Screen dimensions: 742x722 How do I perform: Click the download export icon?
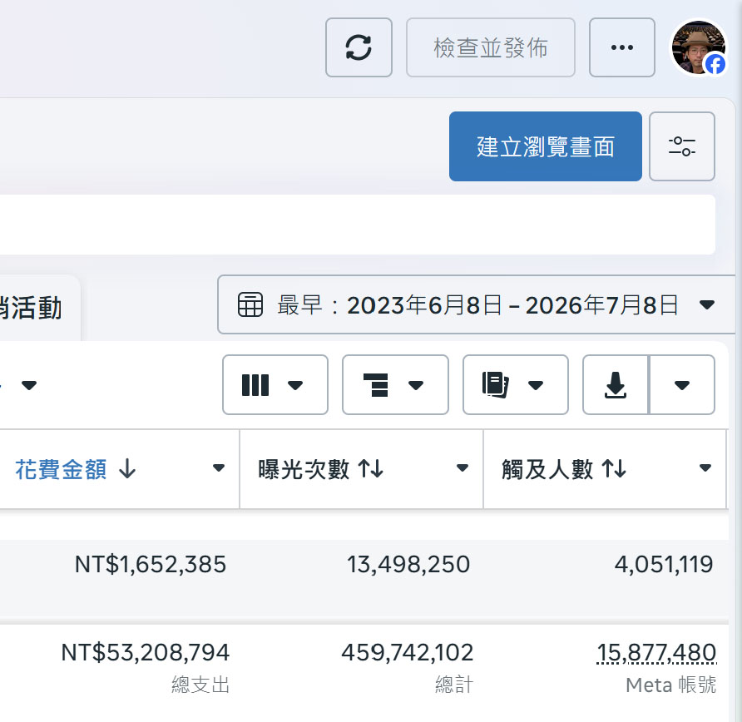tap(616, 384)
